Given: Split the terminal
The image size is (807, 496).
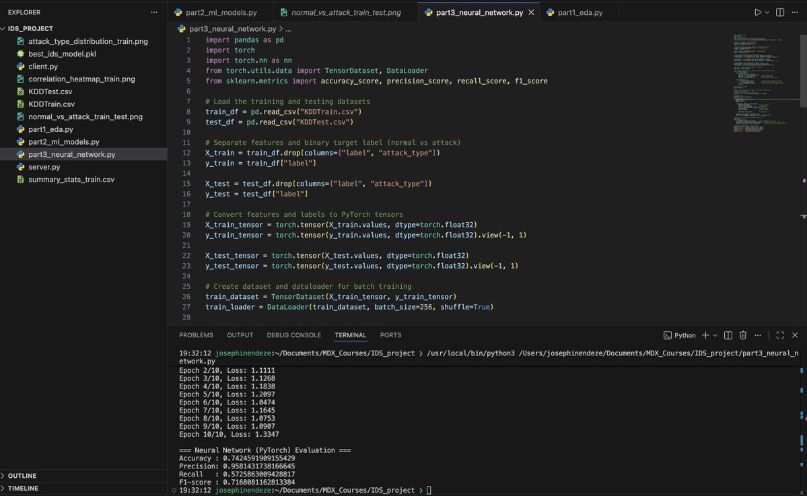Looking at the screenshot, I should 728,335.
